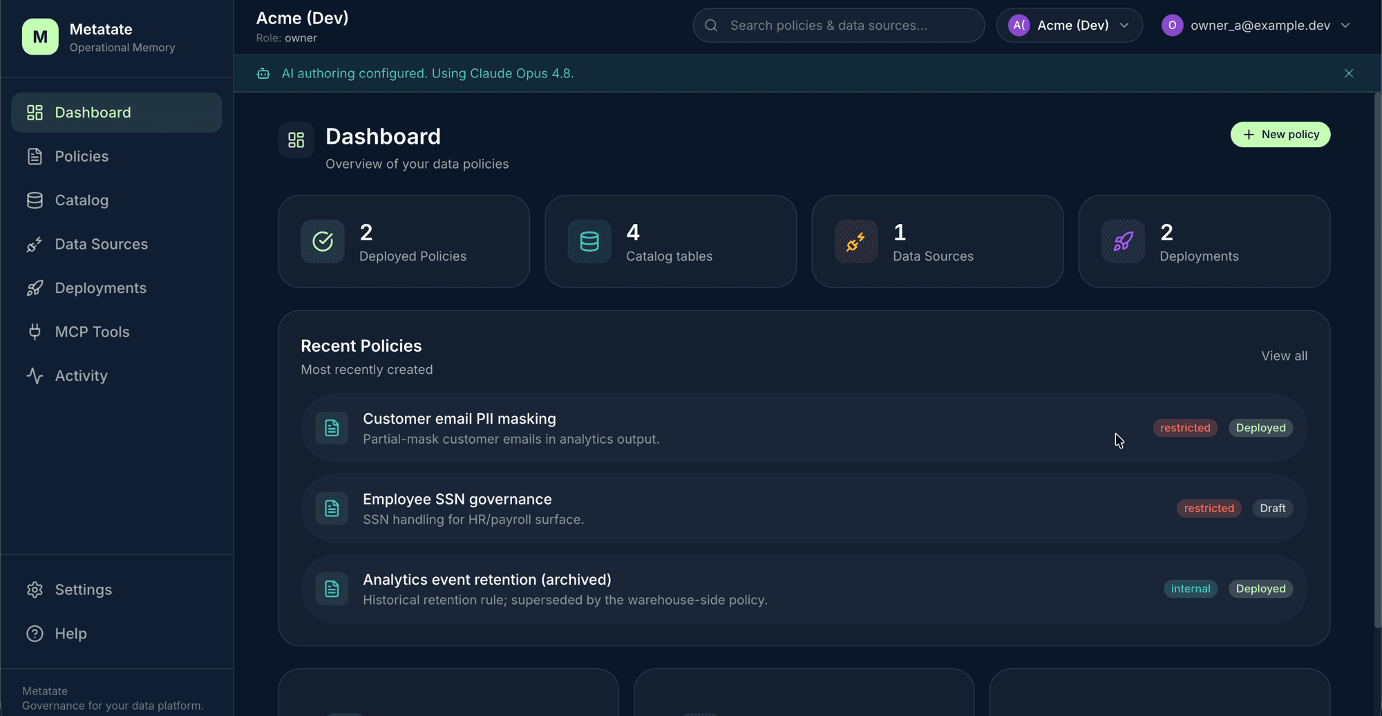The height and width of the screenshot is (716, 1382).
Task: Click Draft badge on Employee SSN governance
Action: pyautogui.click(x=1272, y=509)
